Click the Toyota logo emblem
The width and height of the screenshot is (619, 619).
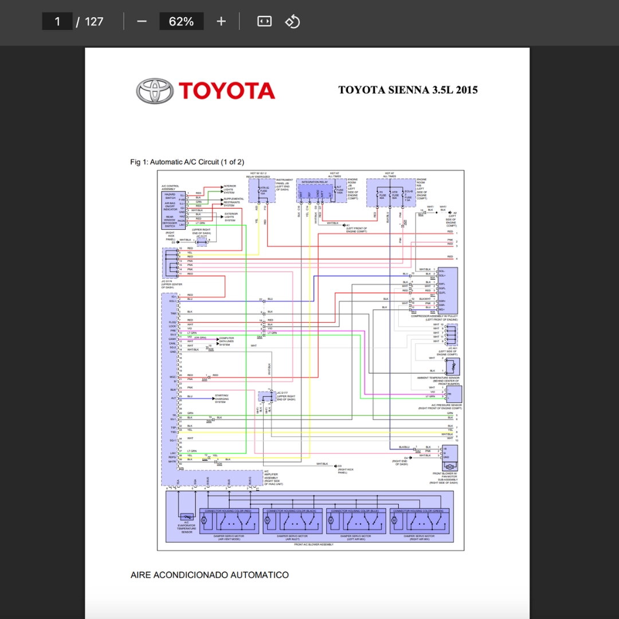click(x=155, y=91)
